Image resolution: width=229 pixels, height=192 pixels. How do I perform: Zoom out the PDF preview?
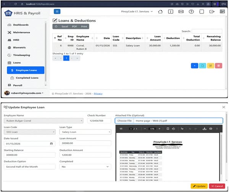(145, 129)
